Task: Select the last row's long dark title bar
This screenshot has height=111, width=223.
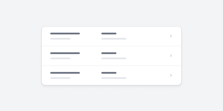Action: coord(65,73)
